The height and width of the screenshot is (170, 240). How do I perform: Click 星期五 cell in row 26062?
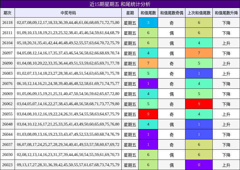click(x=130, y=104)
